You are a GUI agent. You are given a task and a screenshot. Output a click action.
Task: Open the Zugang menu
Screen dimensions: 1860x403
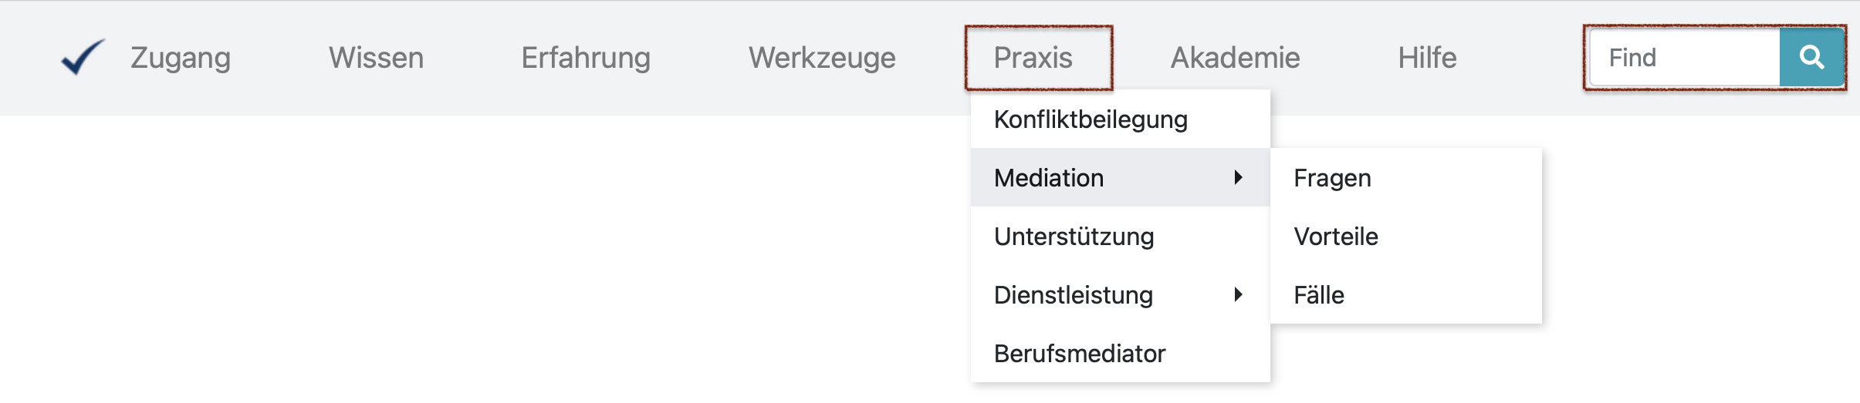pos(181,58)
